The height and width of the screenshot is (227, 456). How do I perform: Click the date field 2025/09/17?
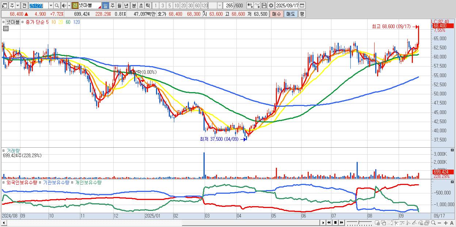point(288,5)
